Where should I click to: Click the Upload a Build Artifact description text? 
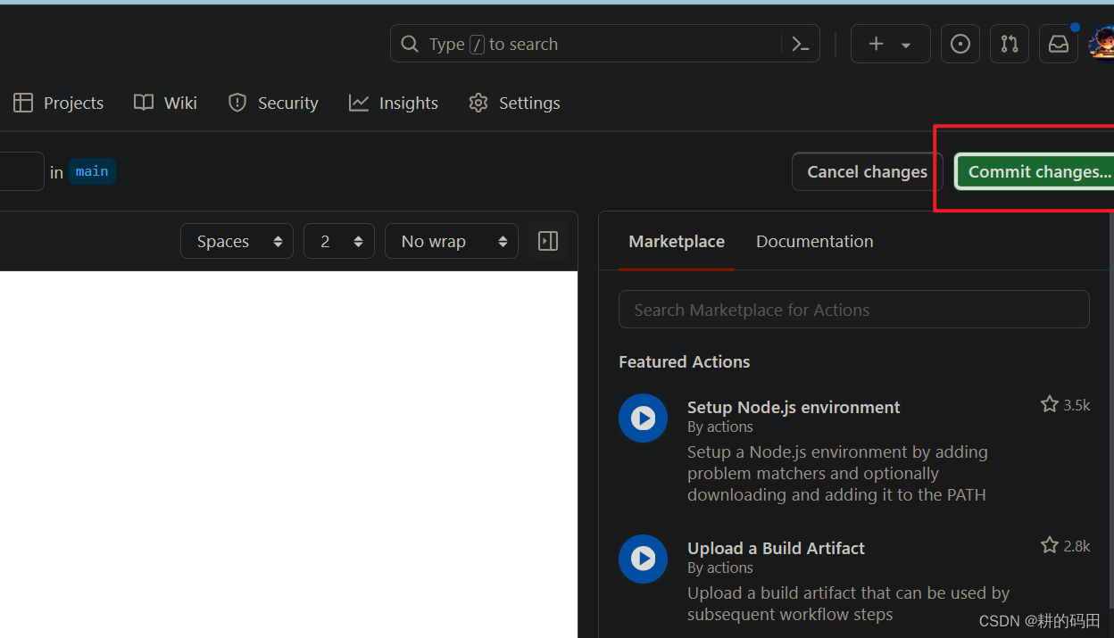(848, 603)
